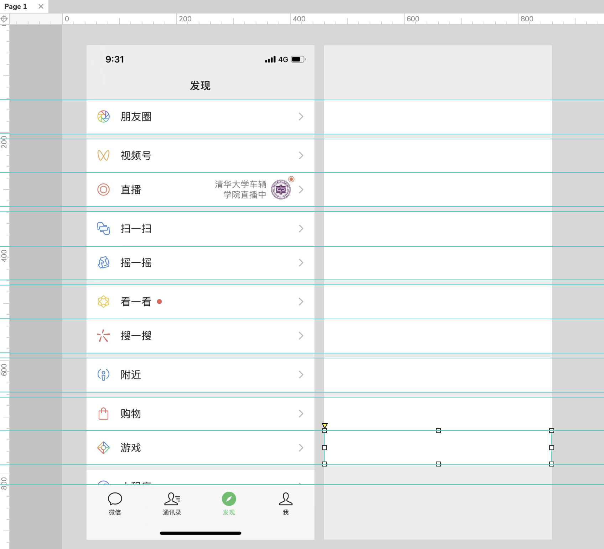Click the 朋友圈 colorful aperture icon
The height and width of the screenshot is (549, 604).
[103, 117]
